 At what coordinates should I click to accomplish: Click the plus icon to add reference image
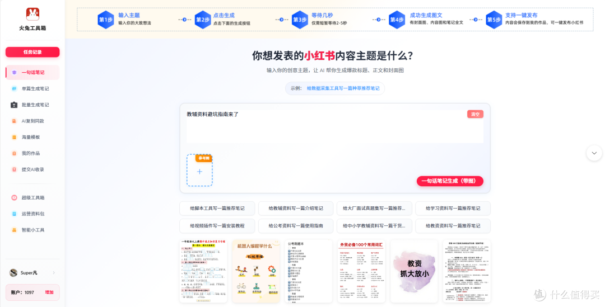[x=199, y=172]
